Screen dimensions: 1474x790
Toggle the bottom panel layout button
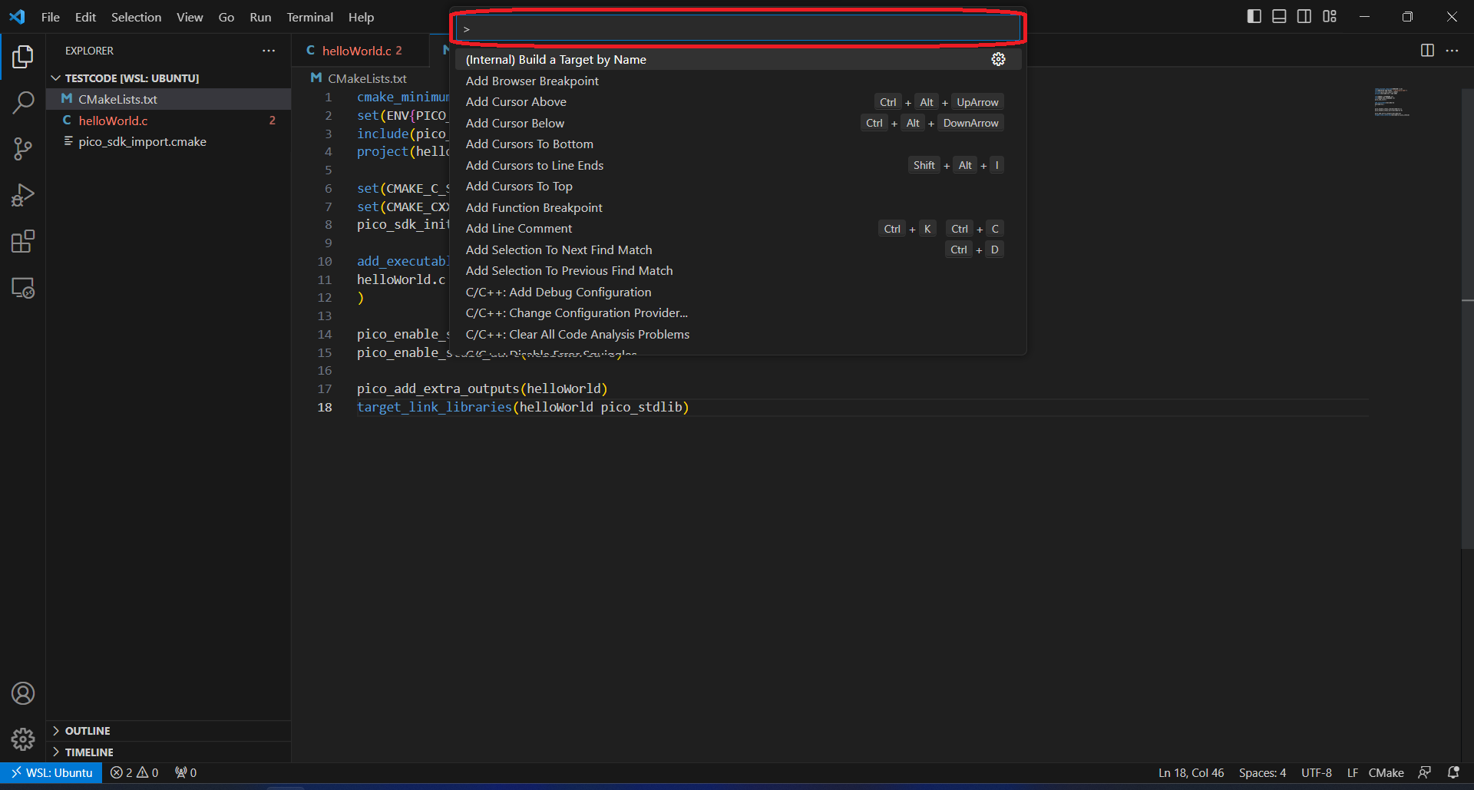click(1279, 16)
